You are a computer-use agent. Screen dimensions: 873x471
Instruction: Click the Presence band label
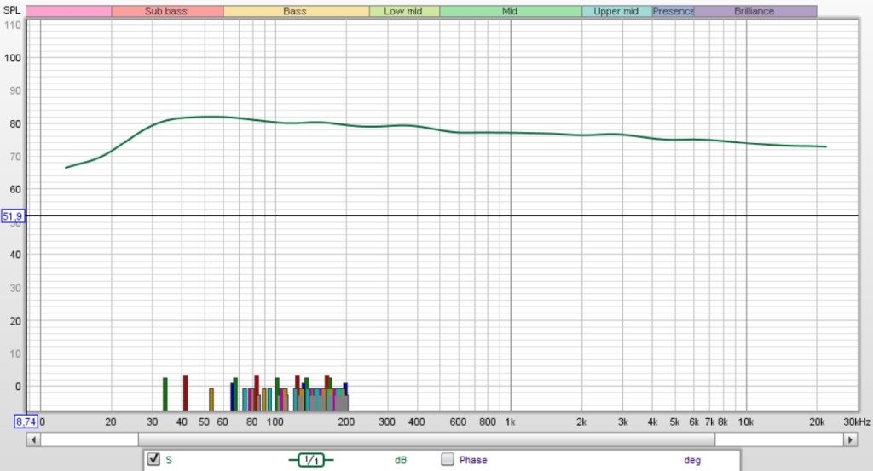pyautogui.click(x=674, y=12)
